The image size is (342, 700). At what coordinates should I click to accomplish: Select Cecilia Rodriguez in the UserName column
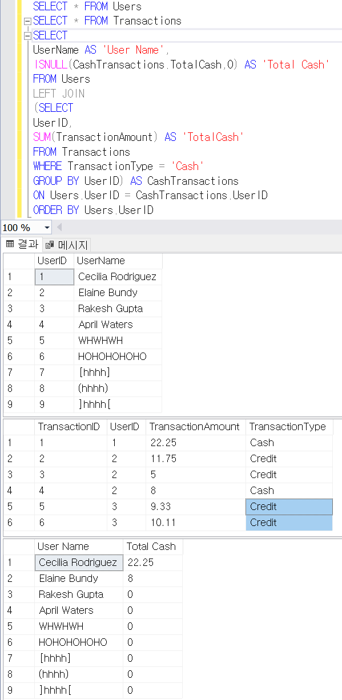(118, 277)
